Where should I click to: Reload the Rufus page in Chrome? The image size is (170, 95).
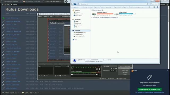[x=8, y=5]
